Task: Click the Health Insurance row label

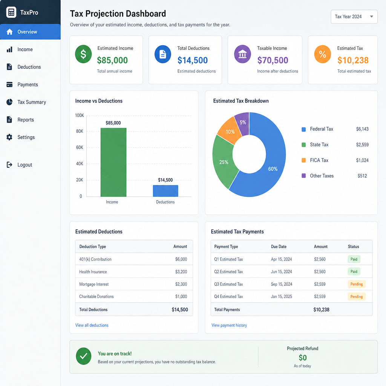Action: coord(93,272)
